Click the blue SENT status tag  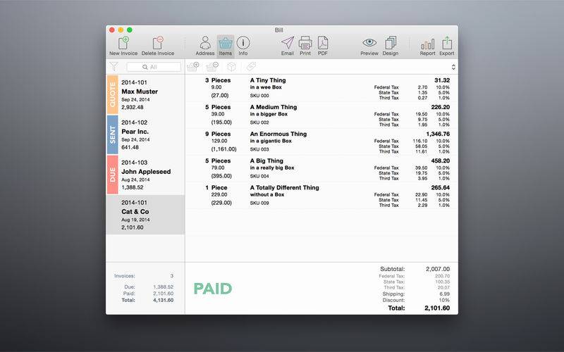113,134
